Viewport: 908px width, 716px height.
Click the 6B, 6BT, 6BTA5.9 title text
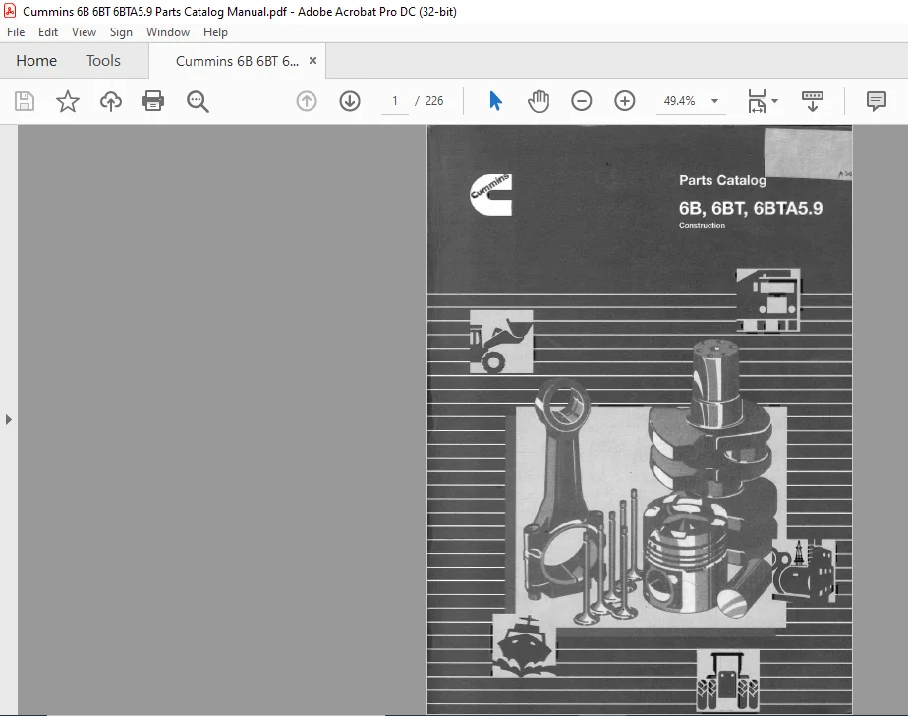pos(751,208)
